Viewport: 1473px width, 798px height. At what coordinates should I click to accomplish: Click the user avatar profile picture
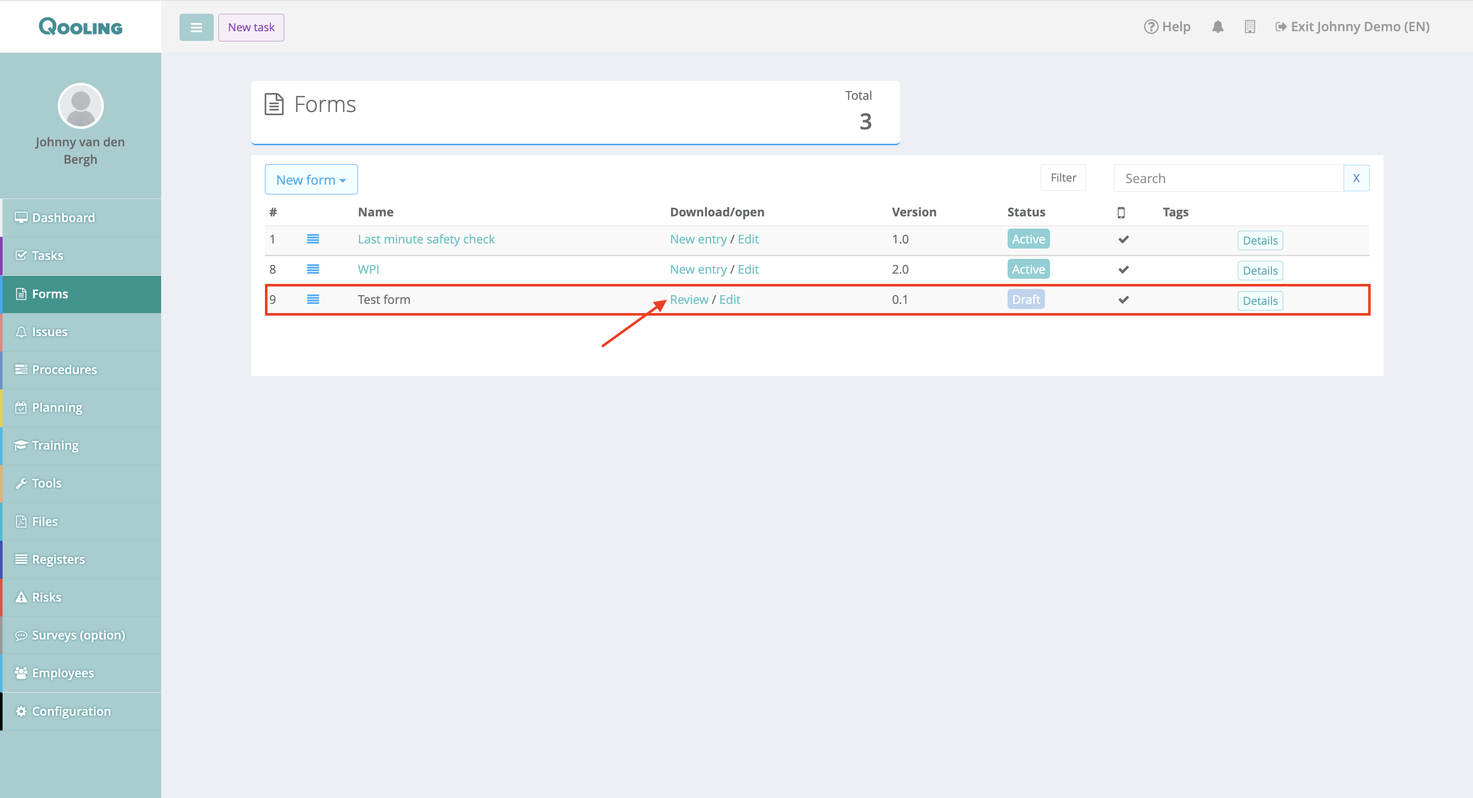81,106
